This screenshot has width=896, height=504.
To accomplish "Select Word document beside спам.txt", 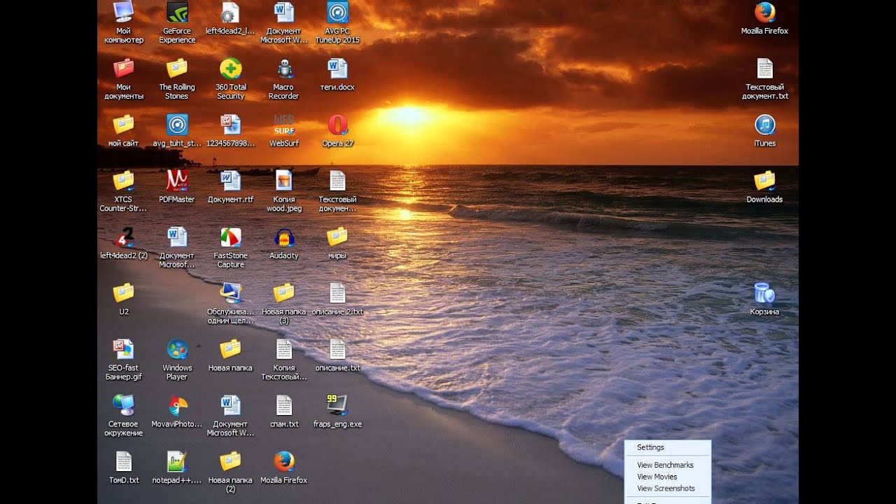I will (230, 415).
